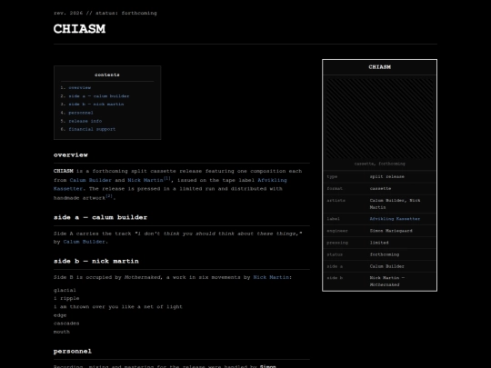Open the overview contents link
This screenshot has width=491, height=368.
pyautogui.click(x=79, y=88)
